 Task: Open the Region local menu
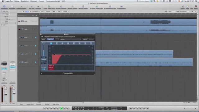[x=49, y=12]
